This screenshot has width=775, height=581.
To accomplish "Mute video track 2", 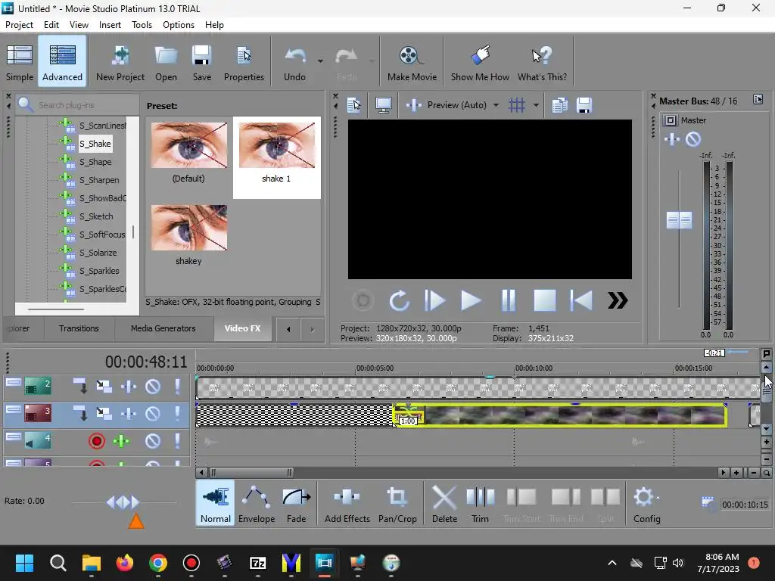I will [153, 387].
